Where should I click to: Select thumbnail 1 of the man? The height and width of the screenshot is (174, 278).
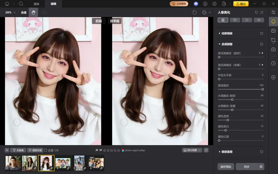tap(13, 163)
